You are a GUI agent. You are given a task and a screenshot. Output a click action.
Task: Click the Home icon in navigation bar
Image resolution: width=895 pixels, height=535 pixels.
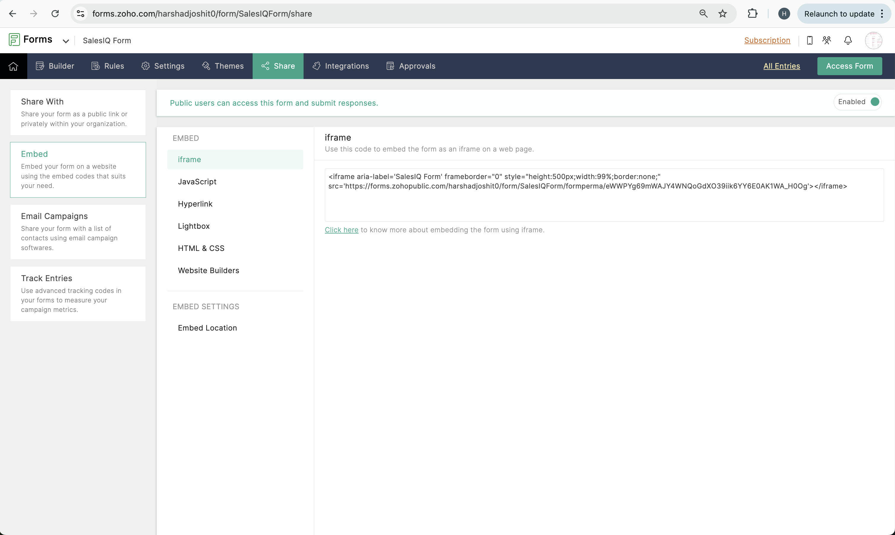[x=13, y=66]
